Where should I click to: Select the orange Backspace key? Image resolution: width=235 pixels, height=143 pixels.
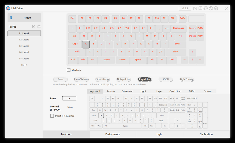[x=178, y=29]
